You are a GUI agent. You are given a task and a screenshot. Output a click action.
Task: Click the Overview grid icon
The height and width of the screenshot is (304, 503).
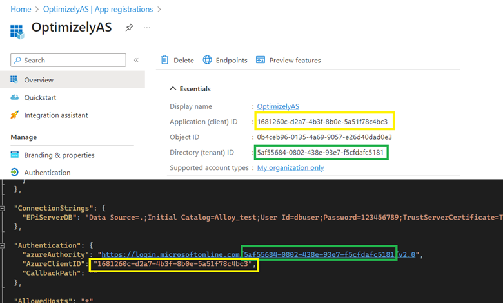pos(14,79)
